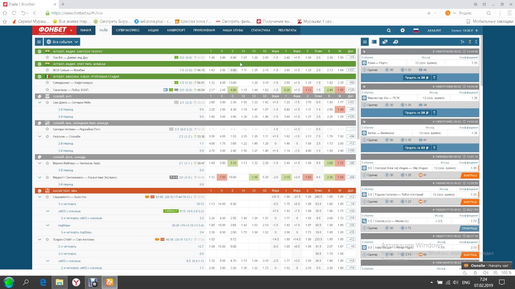Favorite Келоуна — Спокейн star
515x289 pixels.
[47, 136]
